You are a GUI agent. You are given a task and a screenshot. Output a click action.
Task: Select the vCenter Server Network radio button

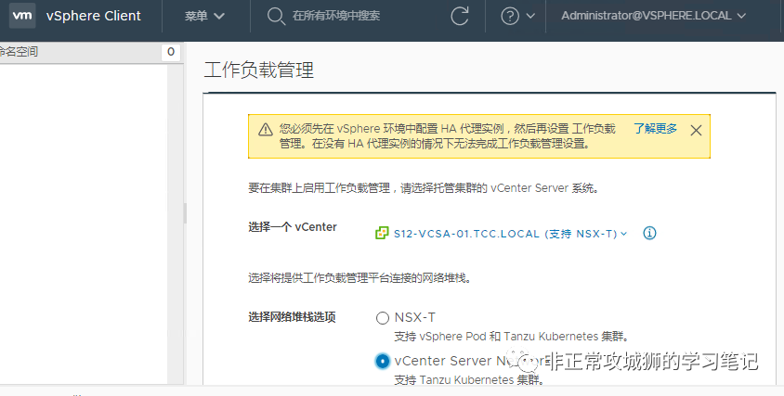tap(383, 361)
